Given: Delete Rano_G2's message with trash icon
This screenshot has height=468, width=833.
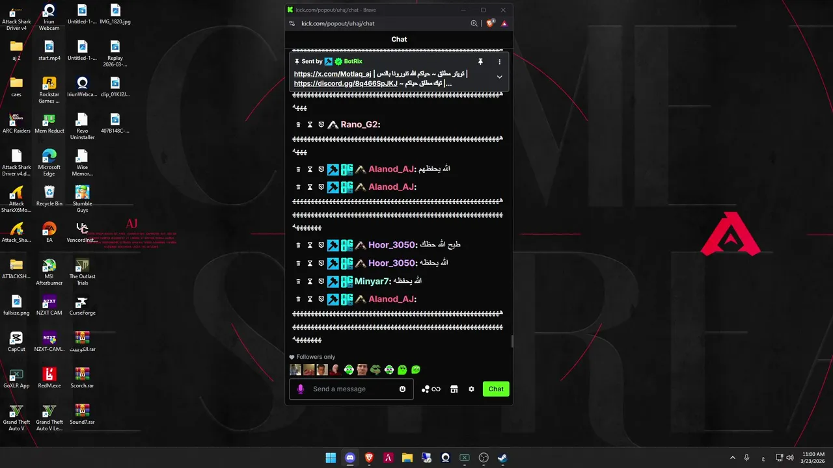Looking at the screenshot, I should [298, 124].
